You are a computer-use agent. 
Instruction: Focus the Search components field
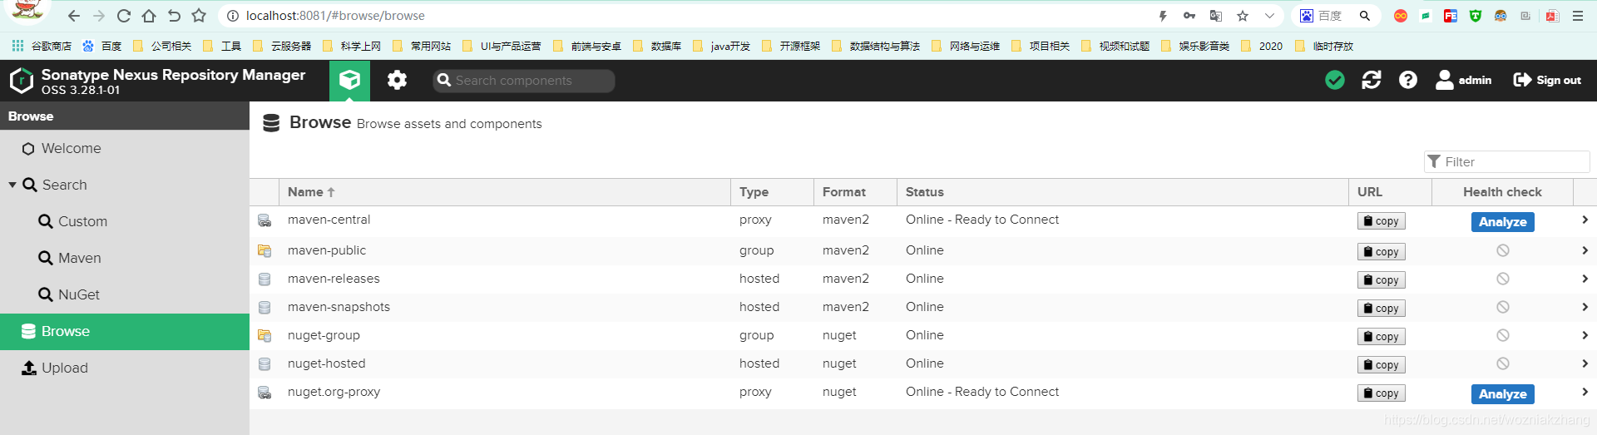point(524,81)
